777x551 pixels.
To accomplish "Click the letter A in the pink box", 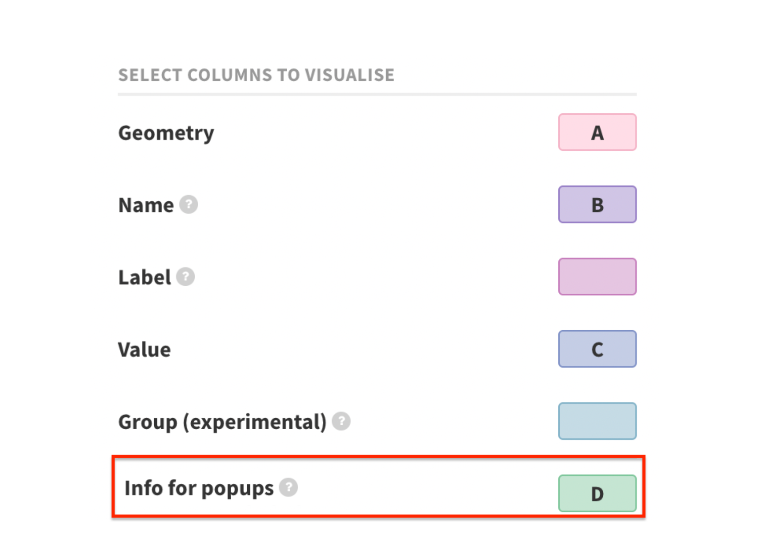I will point(597,133).
